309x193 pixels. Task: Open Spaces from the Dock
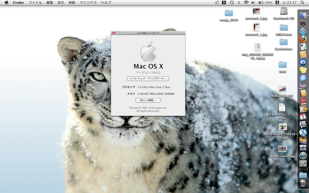(x=303, y=148)
